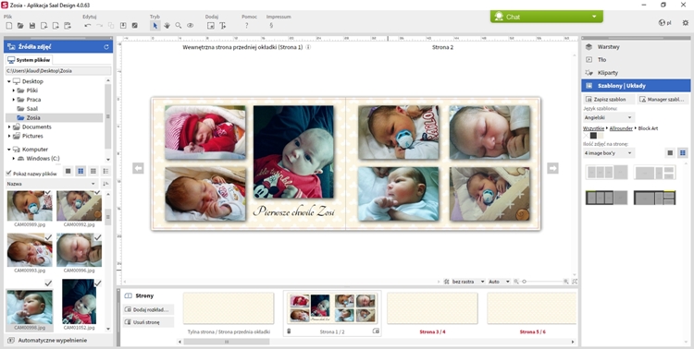Screen dimensions: 694x349
Task: Open the 4 image box'y dropdown
Action: (609, 153)
